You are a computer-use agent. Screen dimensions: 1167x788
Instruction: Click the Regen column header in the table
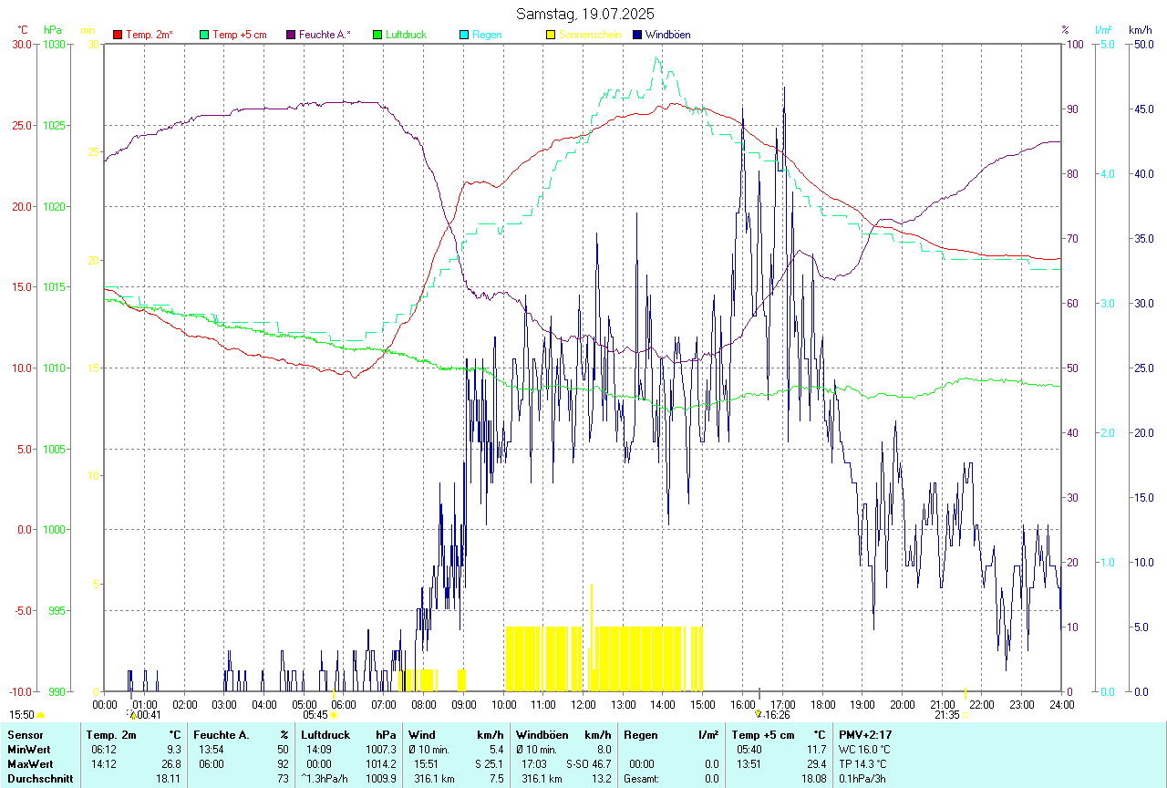point(639,735)
